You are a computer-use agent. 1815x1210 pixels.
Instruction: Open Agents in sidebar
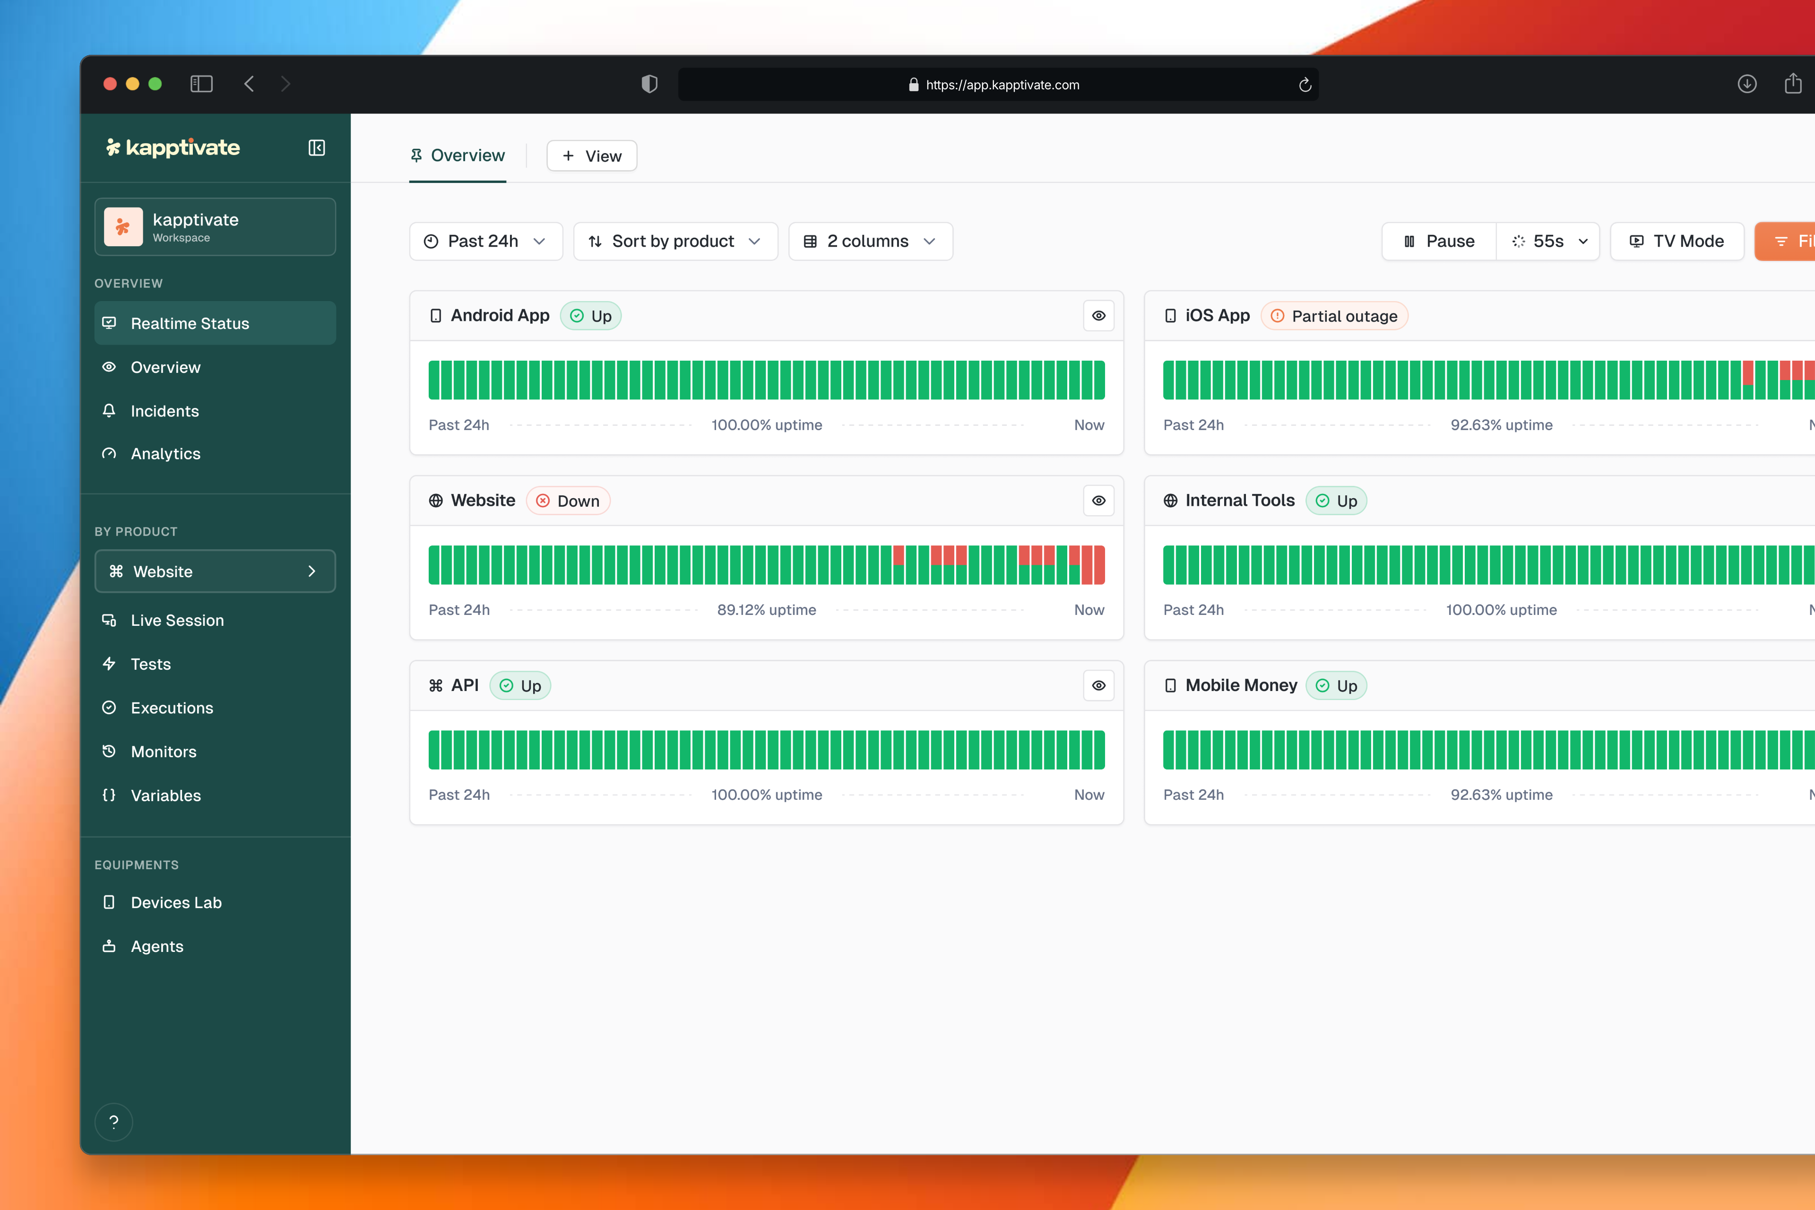[156, 946]
